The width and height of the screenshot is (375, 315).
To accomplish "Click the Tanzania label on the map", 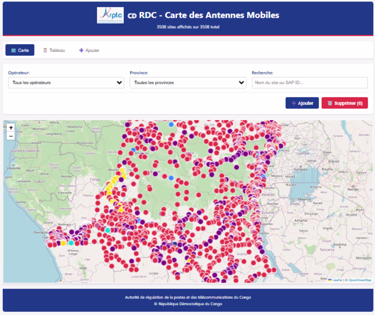I will [327, 250].
